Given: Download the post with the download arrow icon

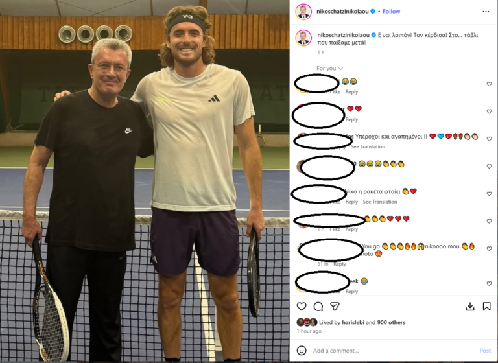Looking at the screenshot, I should point(469,306).
